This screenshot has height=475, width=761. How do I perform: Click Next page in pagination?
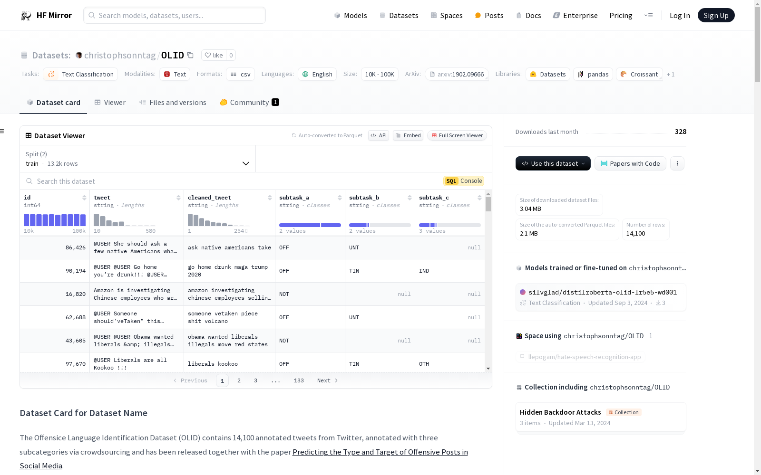[328, 380]
